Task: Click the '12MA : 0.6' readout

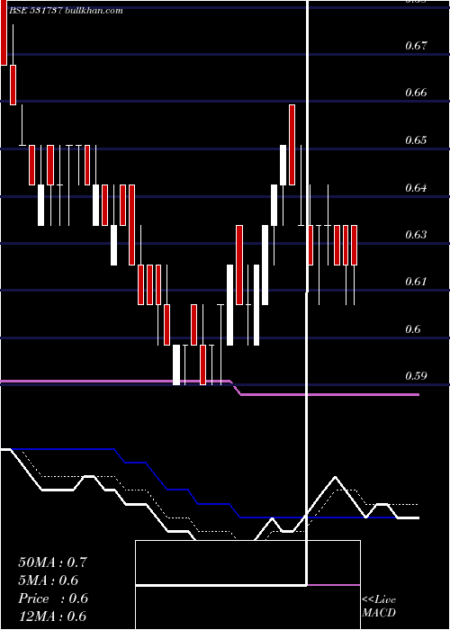Action: pos(52,616)
